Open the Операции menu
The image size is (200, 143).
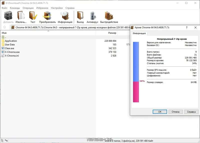click(x=28, y=8)
